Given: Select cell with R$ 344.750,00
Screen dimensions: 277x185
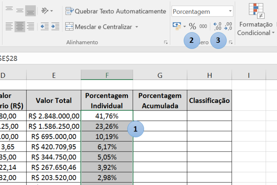Looking at the screenshot, I should click(54, 157).
